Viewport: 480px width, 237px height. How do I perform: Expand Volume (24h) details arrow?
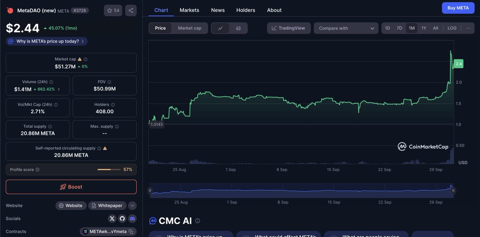coord(59,89)
